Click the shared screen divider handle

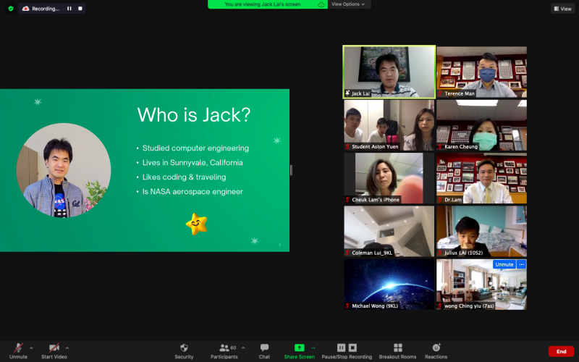(291, 170)
